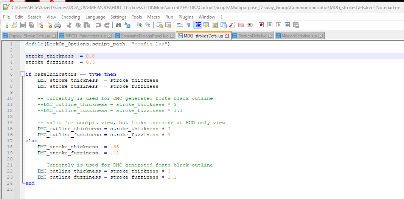Click the Open file folder icon
The image size is (404, 199).
coord(14,25)
